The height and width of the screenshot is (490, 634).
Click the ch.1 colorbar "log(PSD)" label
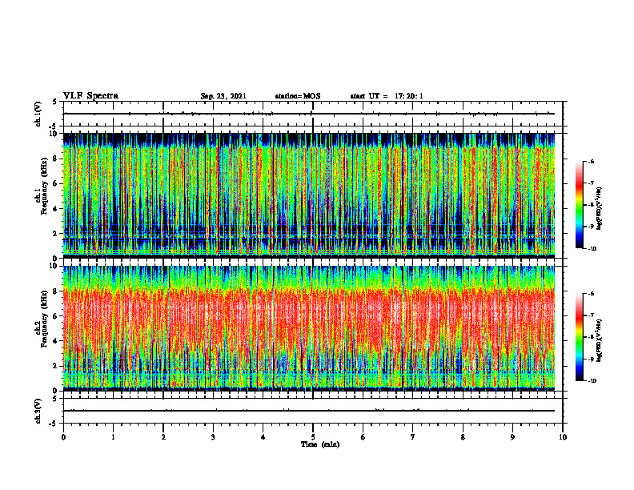click(600, 209)
